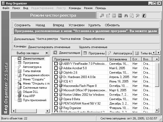Click the Кэш ARP icon in sidebar

[19, 96]
